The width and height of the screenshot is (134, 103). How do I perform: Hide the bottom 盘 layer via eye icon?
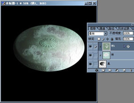90,64
